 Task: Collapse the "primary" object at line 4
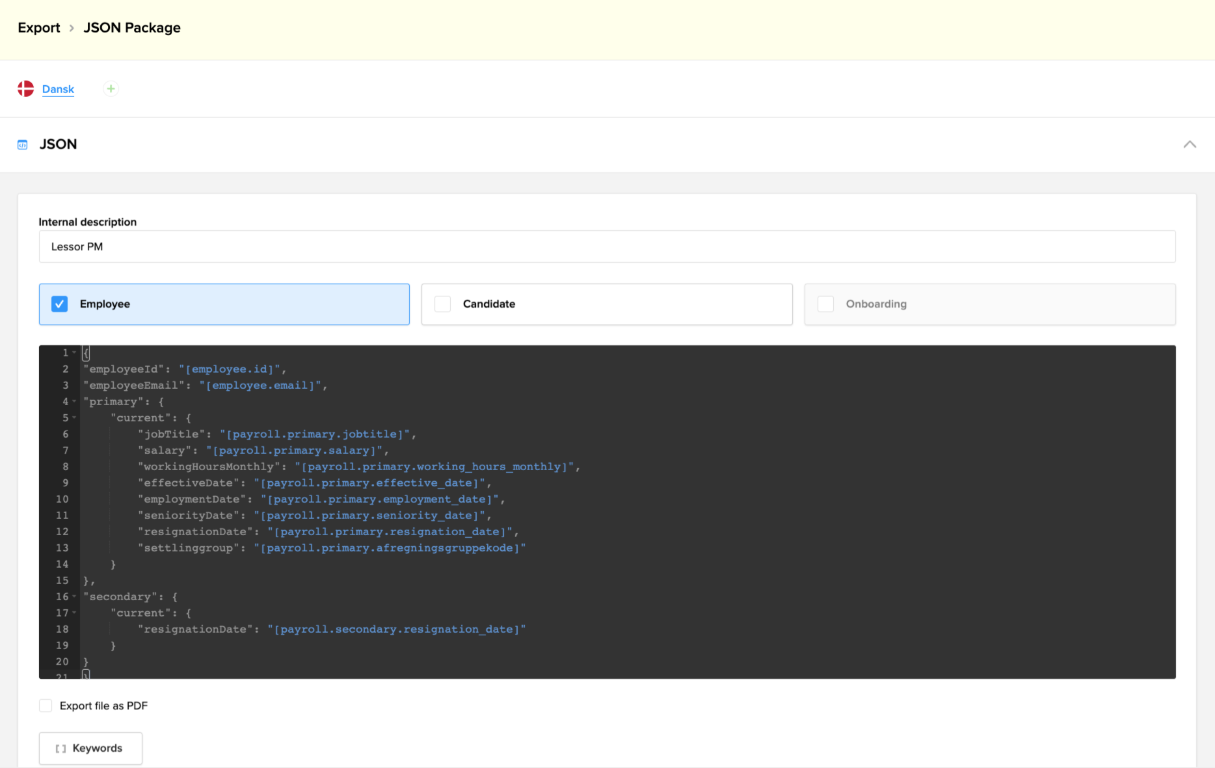click(74, 402)
